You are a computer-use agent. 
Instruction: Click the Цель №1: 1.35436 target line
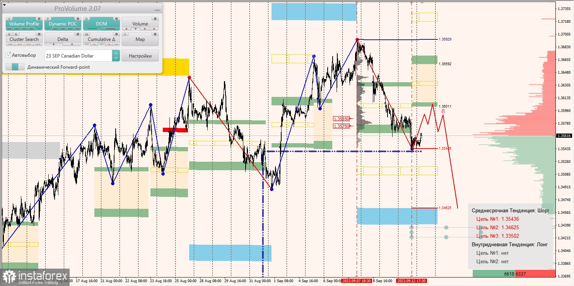click(497, 219)
